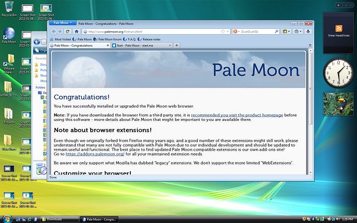Click the down arrow of the page scrollbar
The image size is (357, 223).
[x=310, y=173]
